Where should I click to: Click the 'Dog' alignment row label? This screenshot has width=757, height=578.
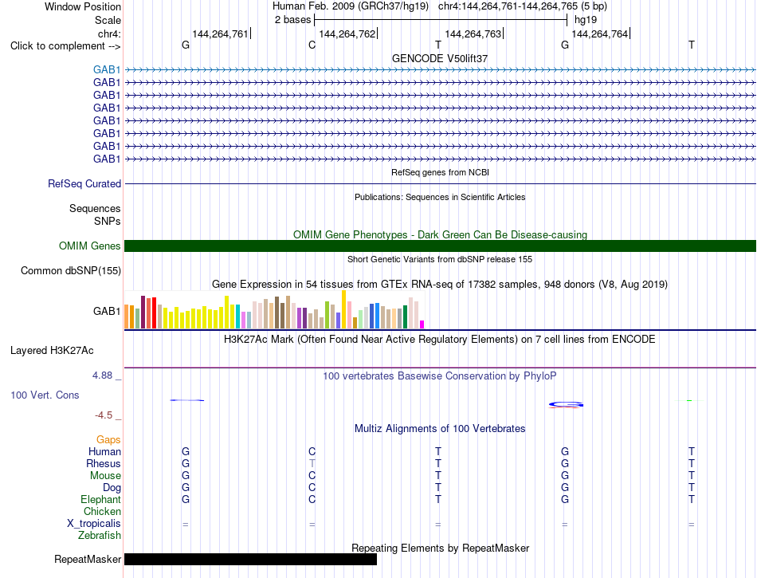click(112, 488)
